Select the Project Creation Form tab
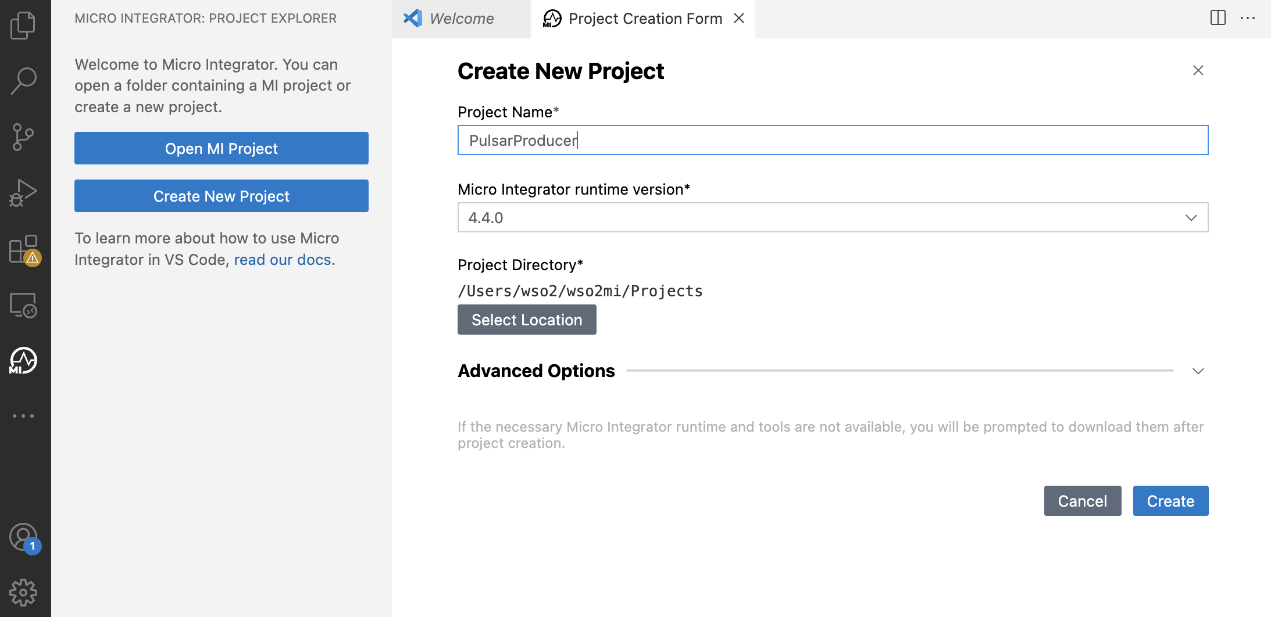The image size is (1271, 617). pos(644,19)
